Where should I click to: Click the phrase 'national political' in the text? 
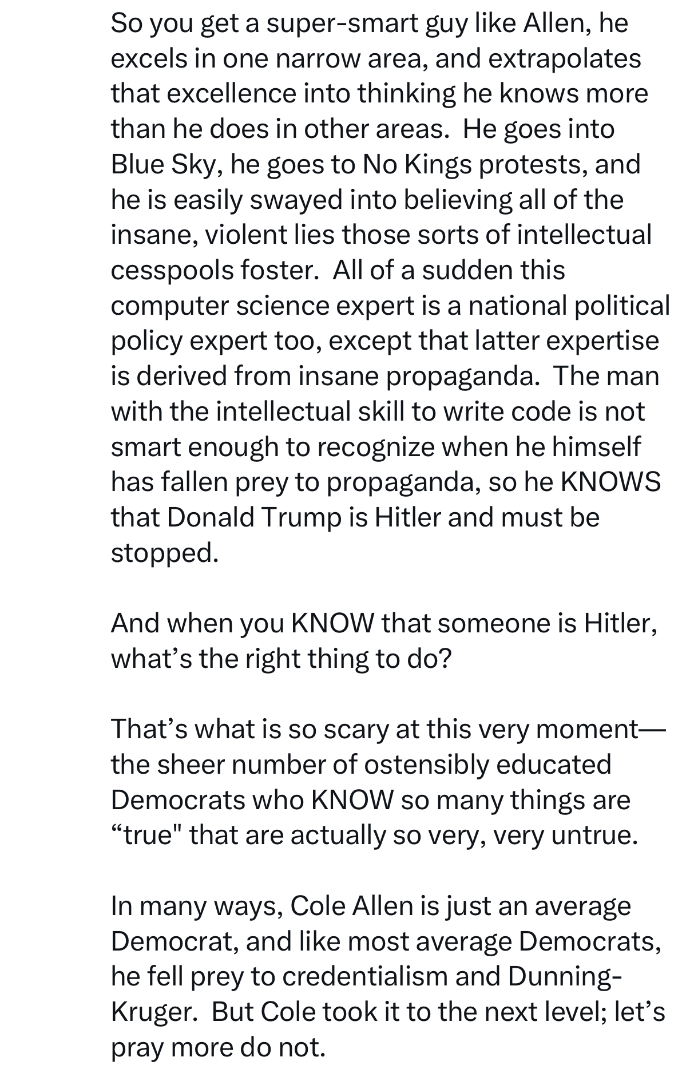(x=569, y=306)
